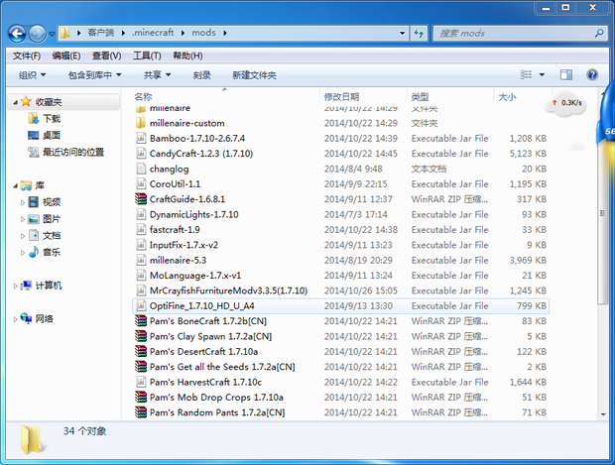Click the scrollbar down arrow
615x465 pixels.
pos(603,414)
